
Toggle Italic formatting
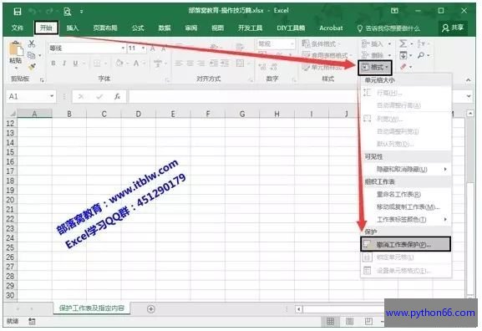pos(64,64)
